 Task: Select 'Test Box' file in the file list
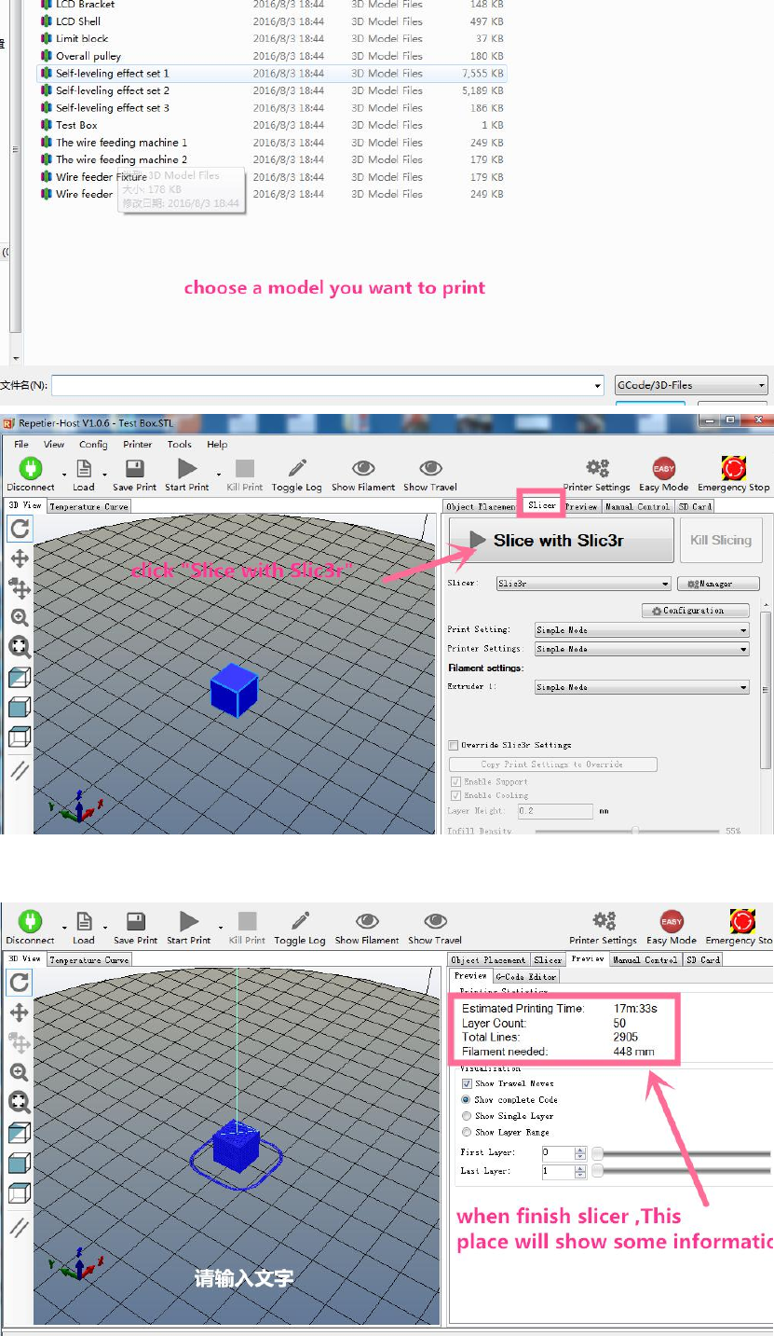click(x=76, y=125)
